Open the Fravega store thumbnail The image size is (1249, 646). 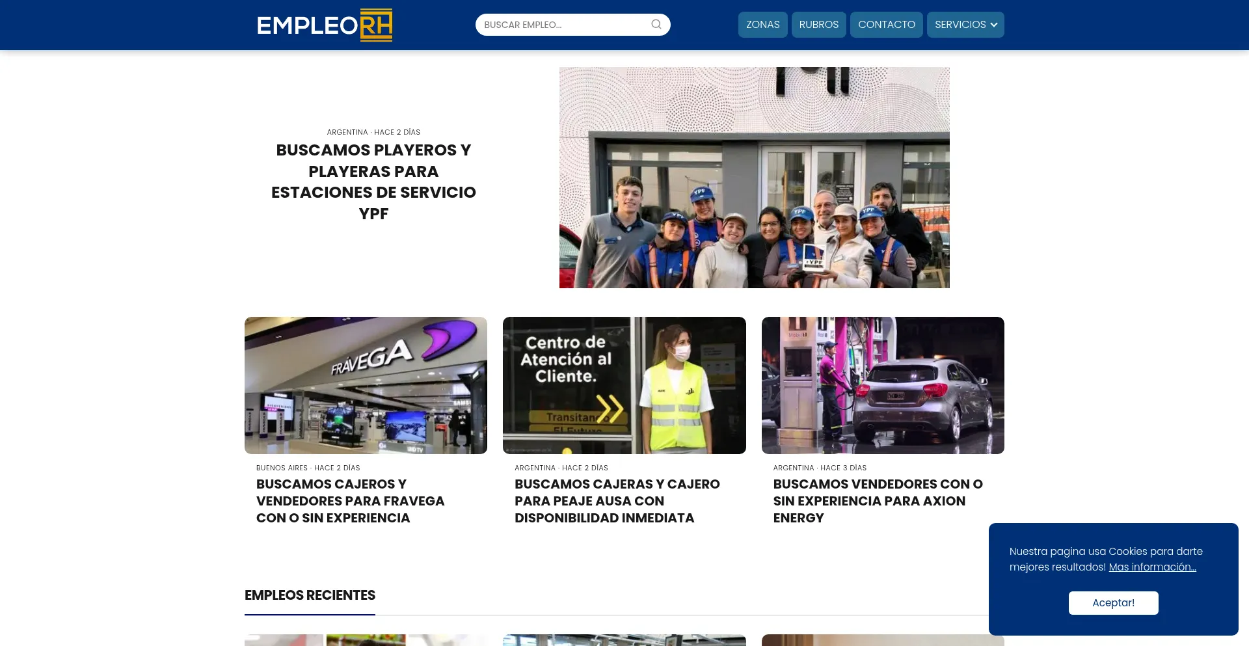point(366,385)
